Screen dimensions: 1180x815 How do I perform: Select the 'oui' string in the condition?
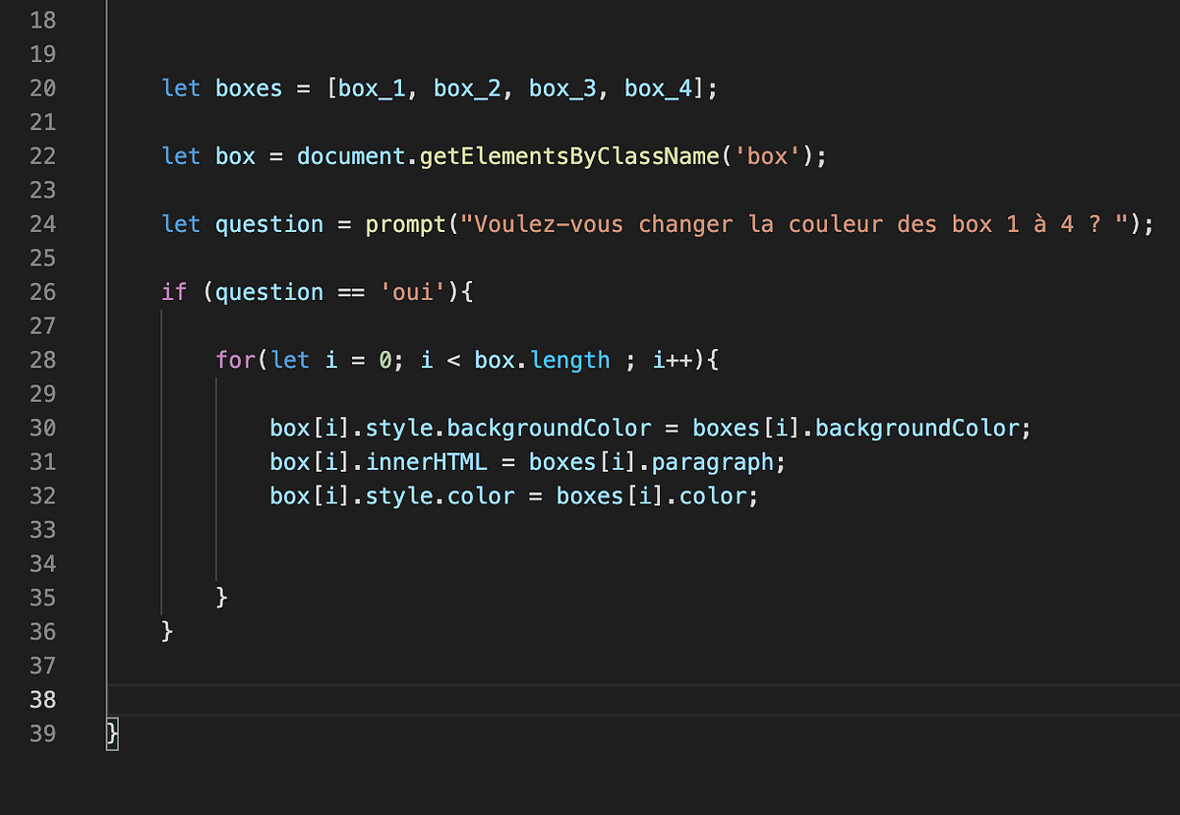[411, 291]
